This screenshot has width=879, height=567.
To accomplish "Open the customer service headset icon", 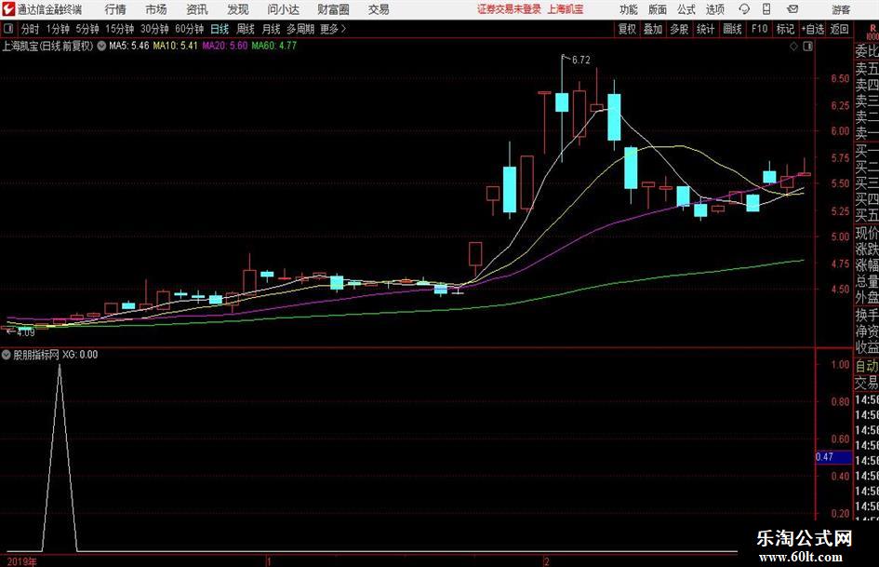I will (744, 9).
